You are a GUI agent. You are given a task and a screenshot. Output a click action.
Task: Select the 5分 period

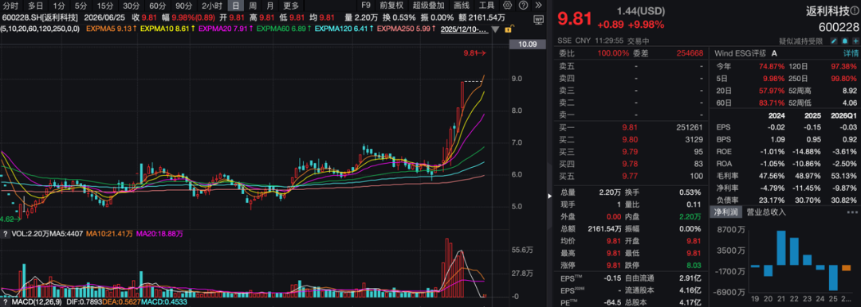coord(81,6)
